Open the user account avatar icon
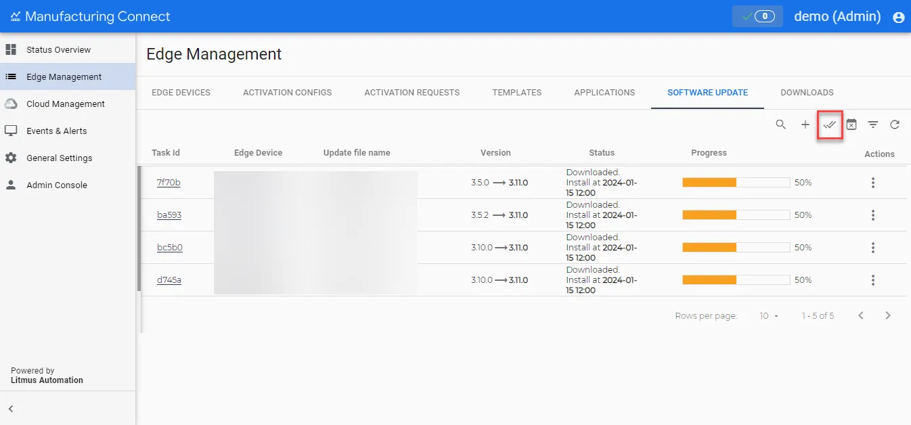 (x=899, y=17)
